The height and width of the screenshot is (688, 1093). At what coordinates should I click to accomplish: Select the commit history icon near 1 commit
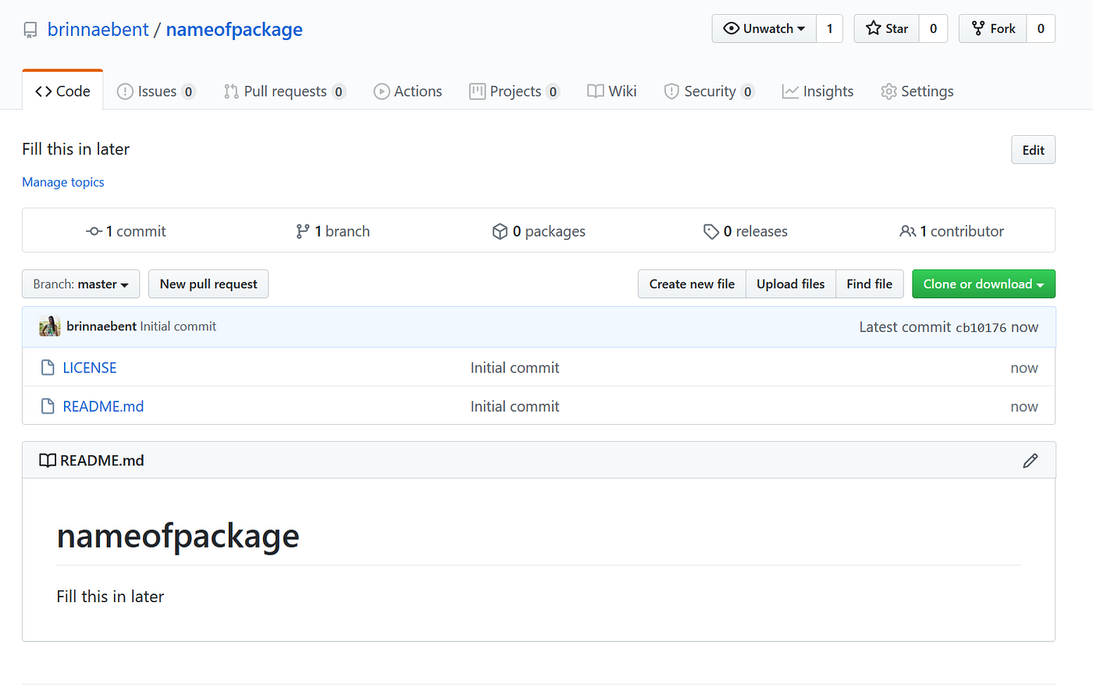pos(93,230)
